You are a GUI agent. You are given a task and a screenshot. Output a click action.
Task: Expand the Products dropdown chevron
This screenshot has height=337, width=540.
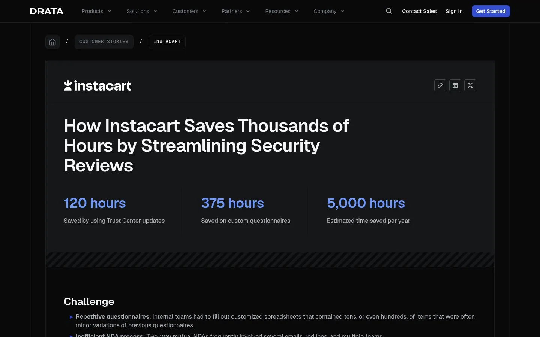[x=109, y=11]
